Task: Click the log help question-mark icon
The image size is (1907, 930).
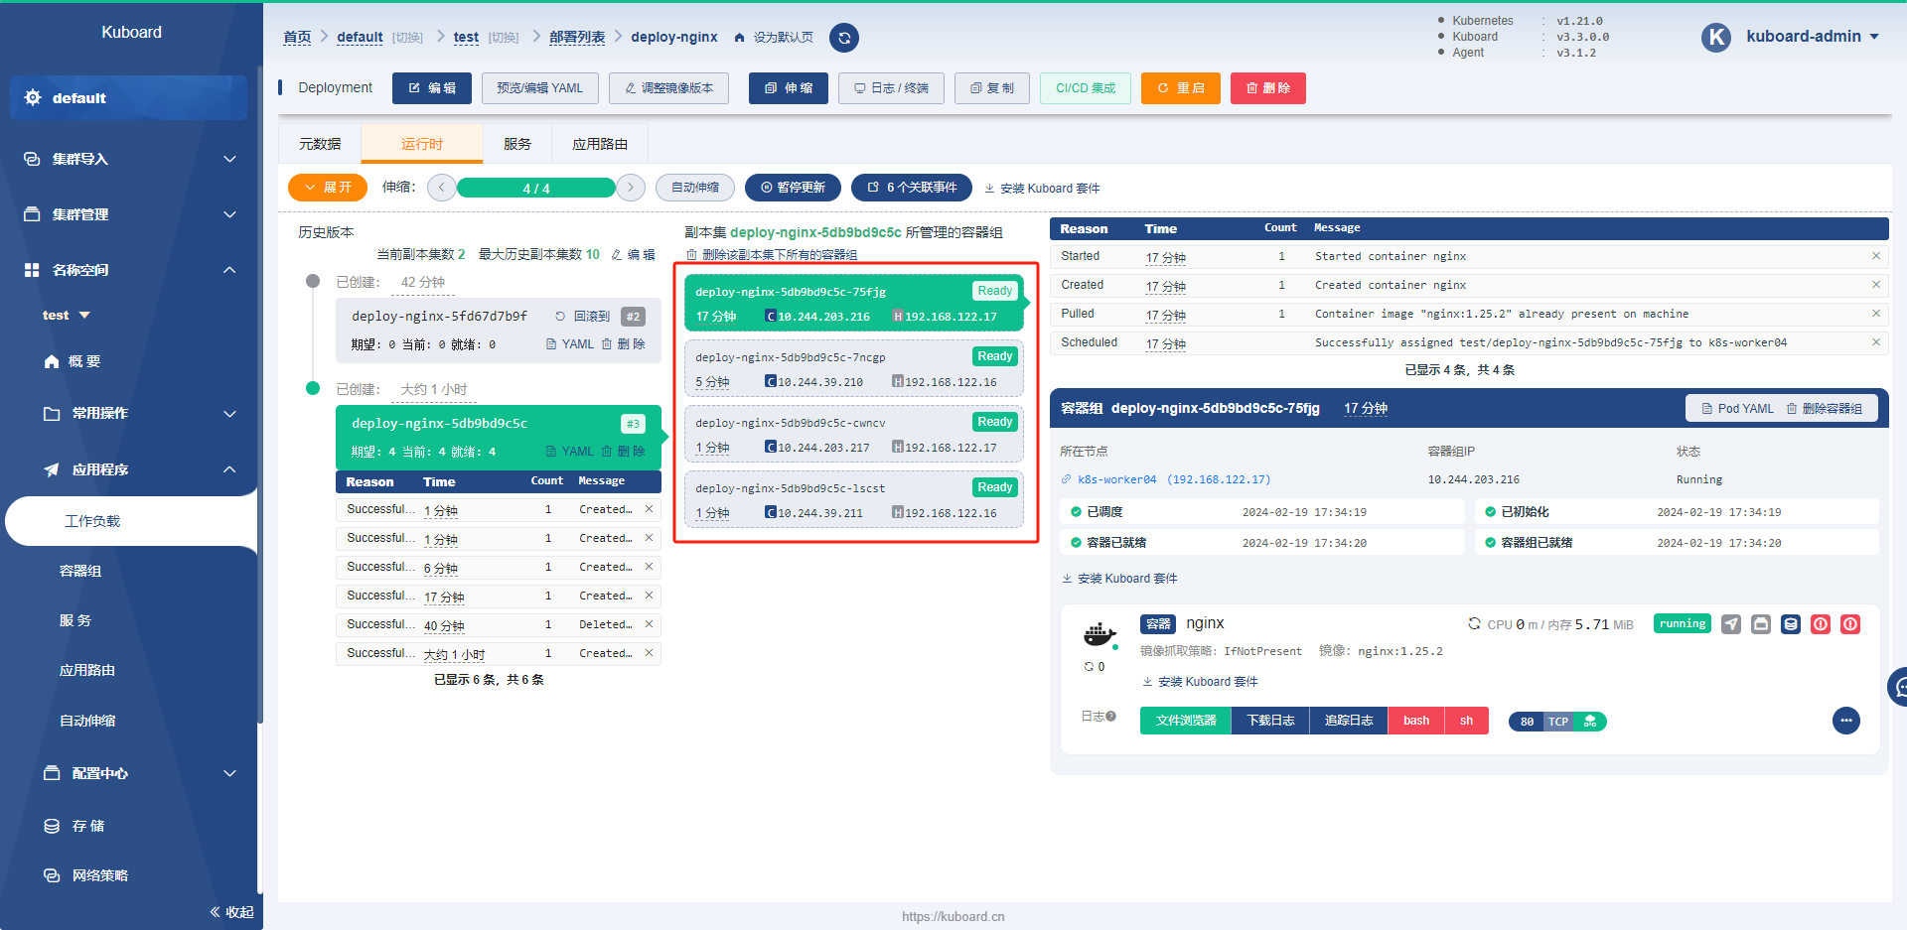Action: point(1110,716)
